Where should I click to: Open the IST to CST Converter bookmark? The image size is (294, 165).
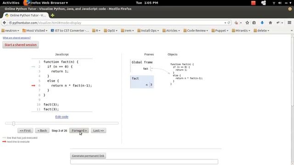tap(70, 31)
